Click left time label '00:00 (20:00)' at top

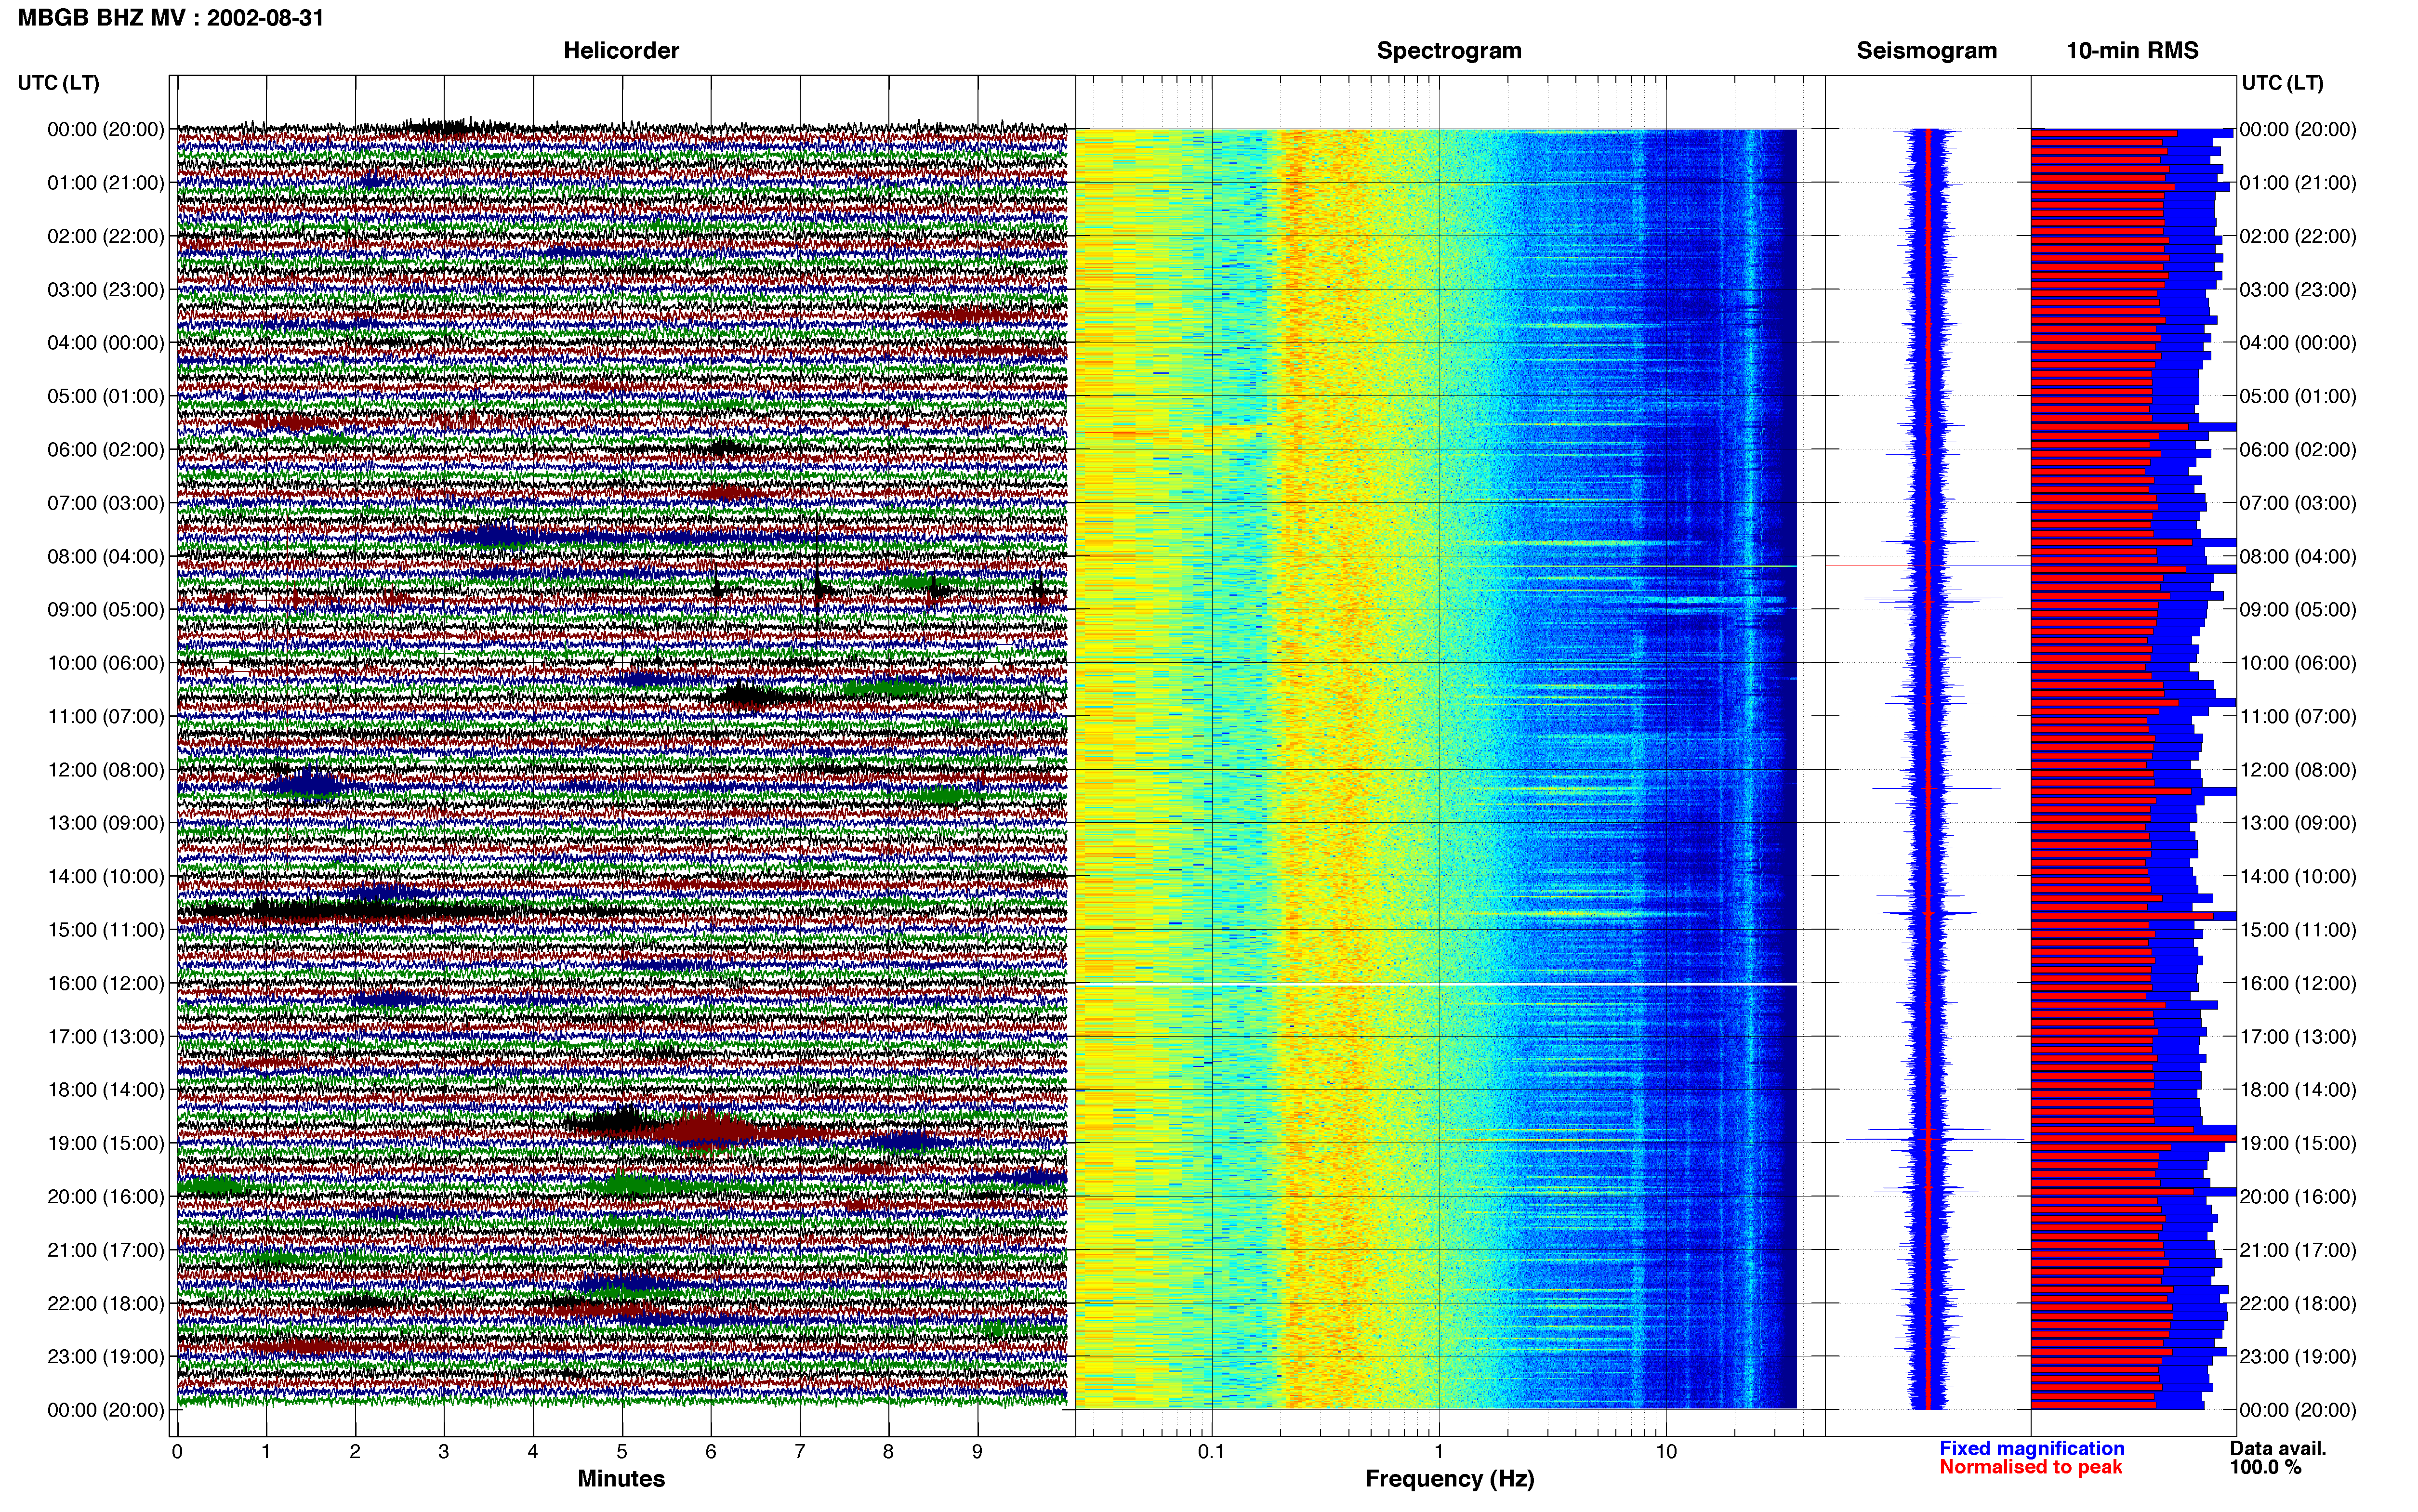click(x=106, y=129)
